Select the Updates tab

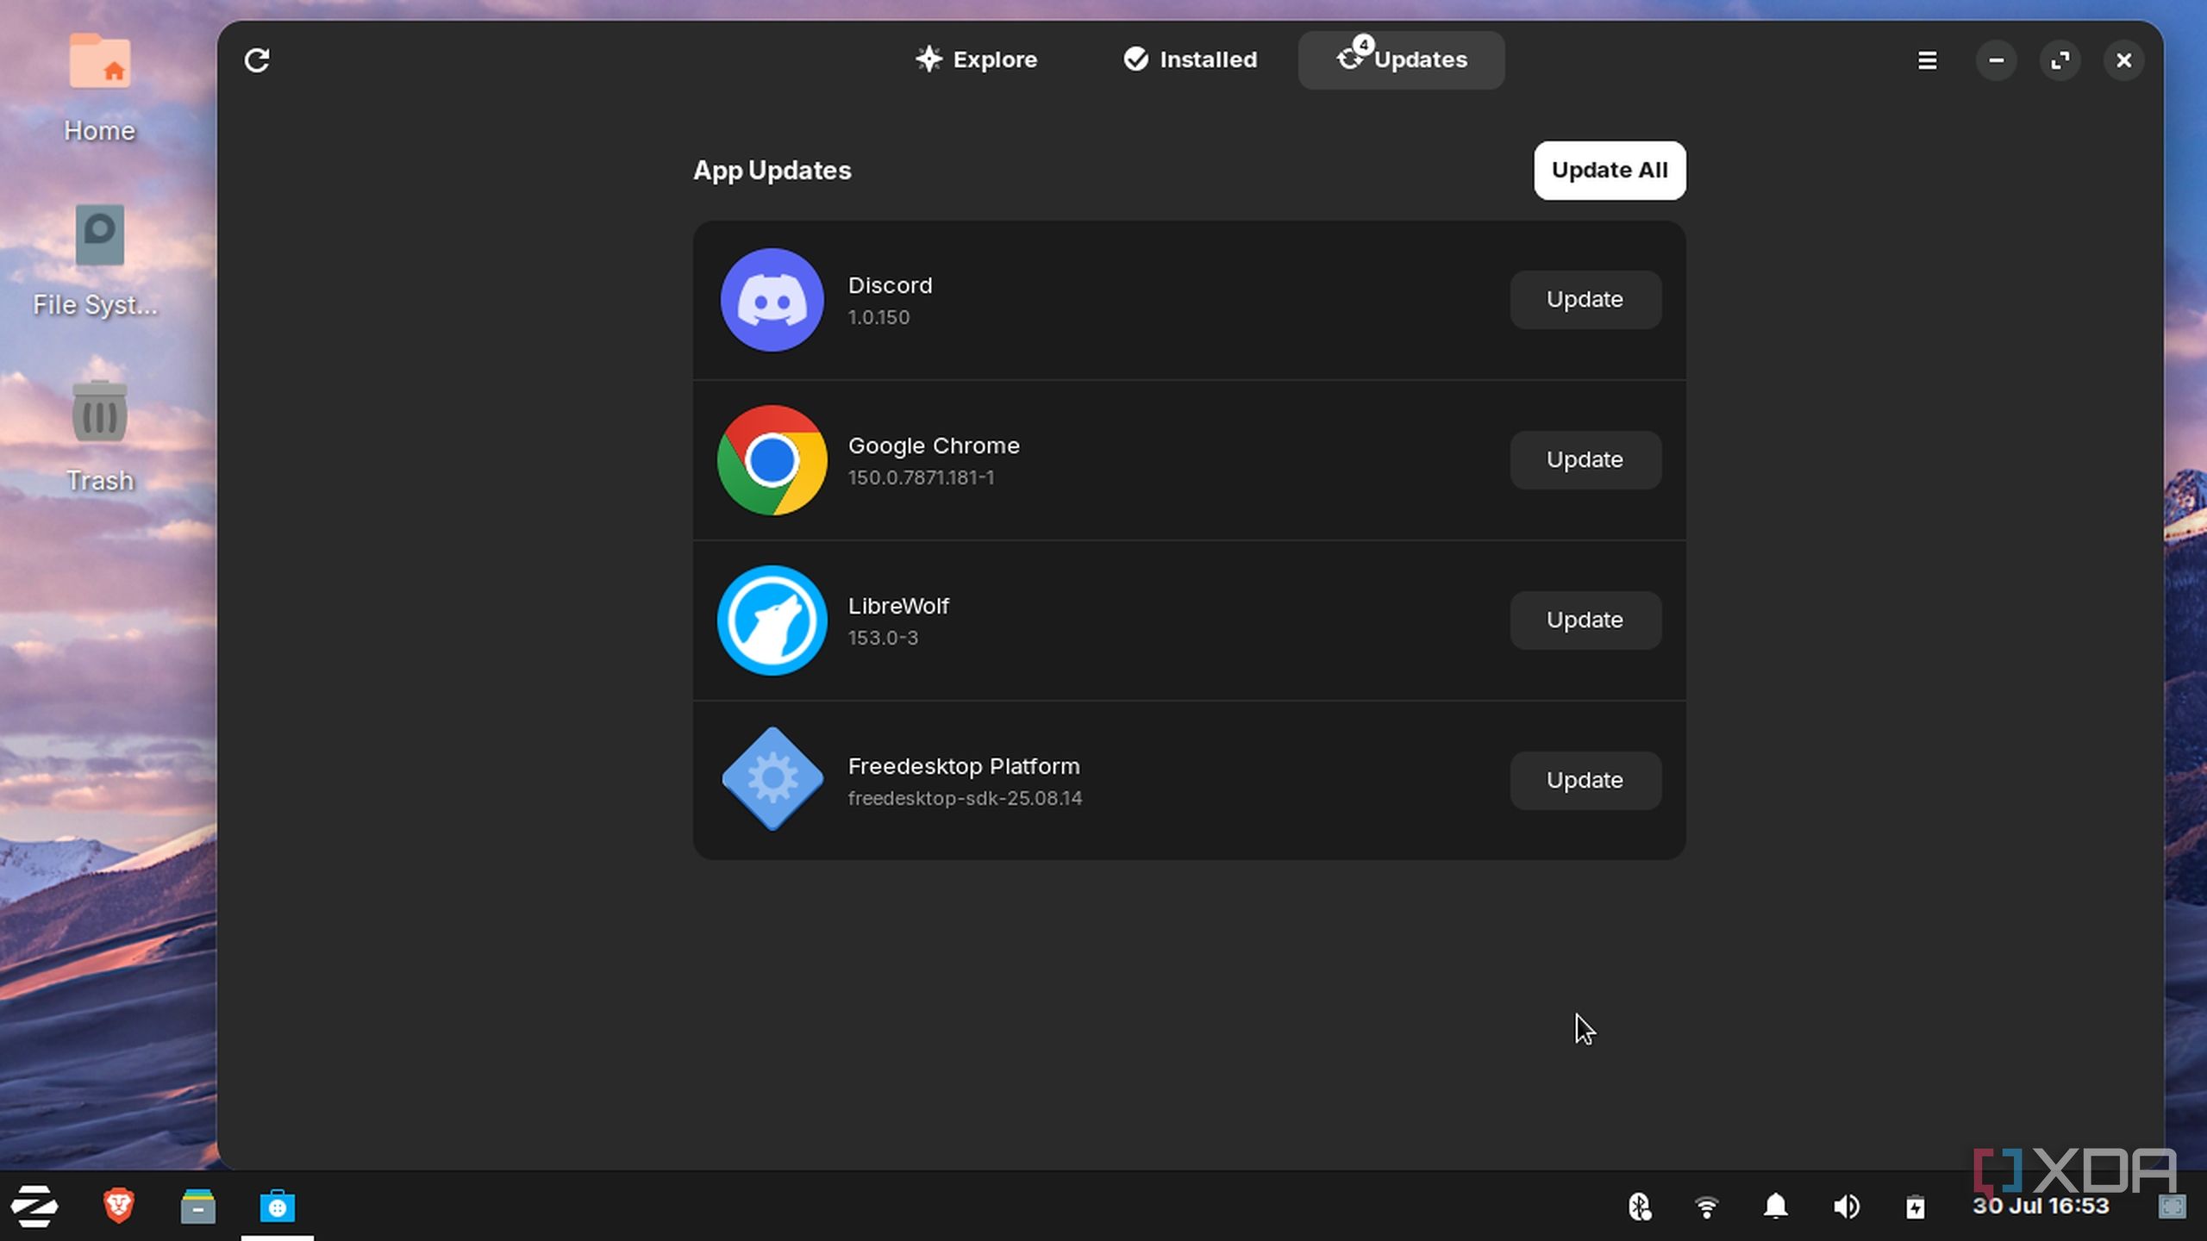tap(1402, 59)
